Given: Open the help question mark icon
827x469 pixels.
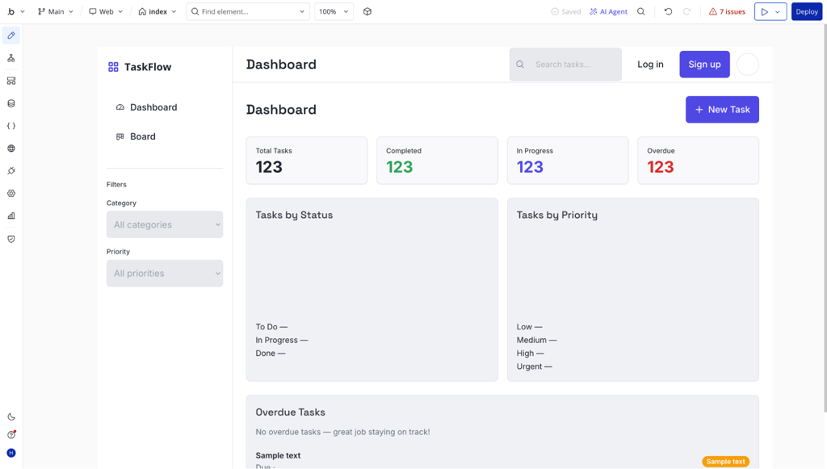Looking at the screenshot, I should point(11,435).
